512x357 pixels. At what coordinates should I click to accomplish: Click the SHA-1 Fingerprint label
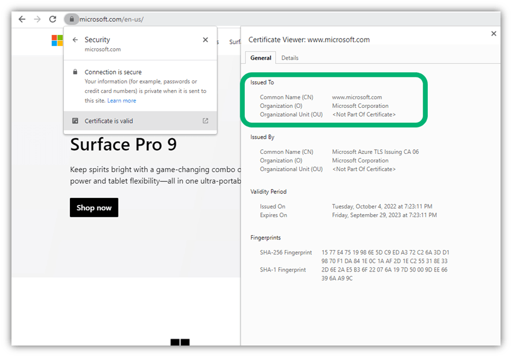(x=283, y=270)
